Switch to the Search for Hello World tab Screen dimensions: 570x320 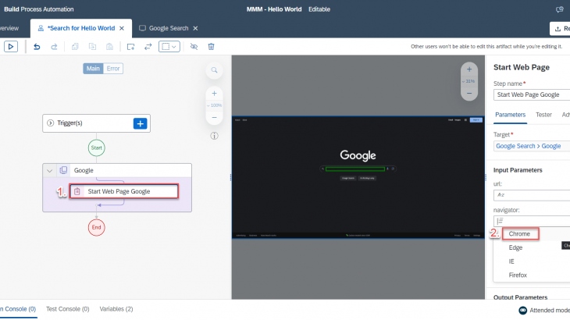tap(81, 28)
